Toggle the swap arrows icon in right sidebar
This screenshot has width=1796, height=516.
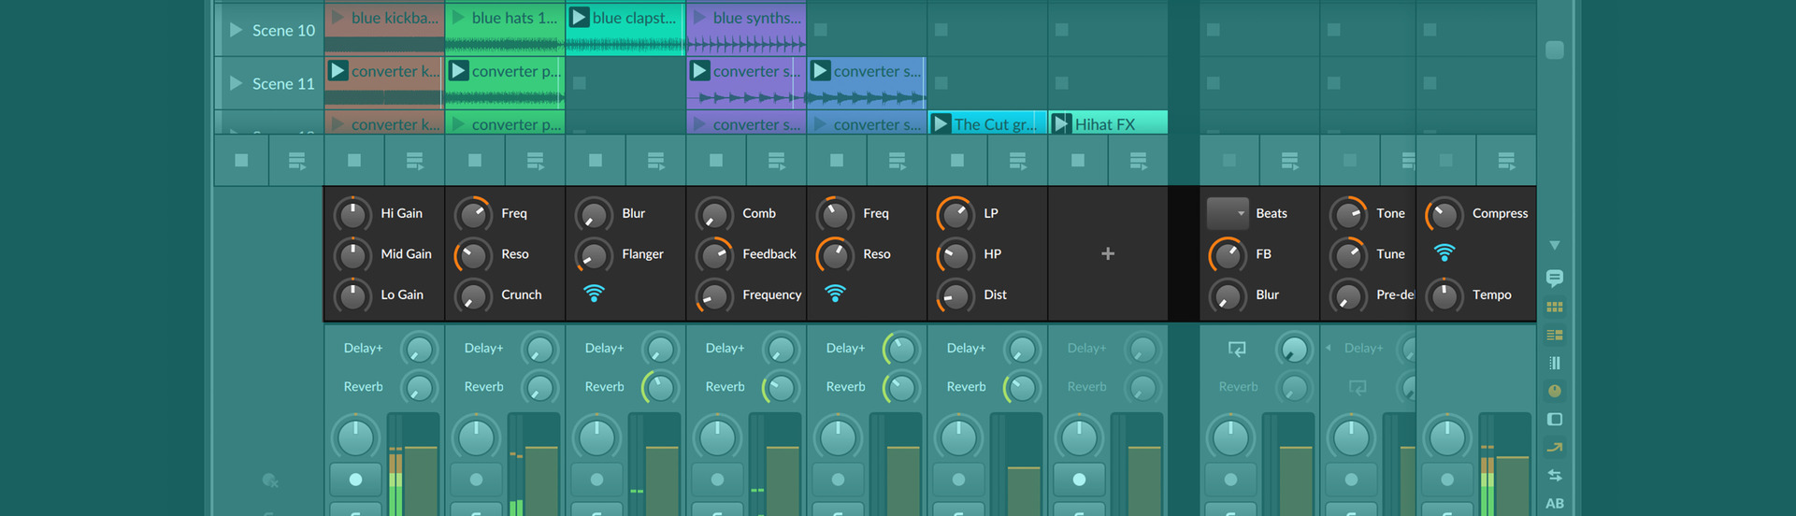1555,475
